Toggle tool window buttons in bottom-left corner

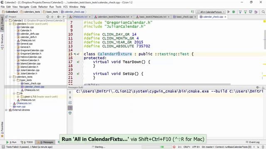click(3, 147)
